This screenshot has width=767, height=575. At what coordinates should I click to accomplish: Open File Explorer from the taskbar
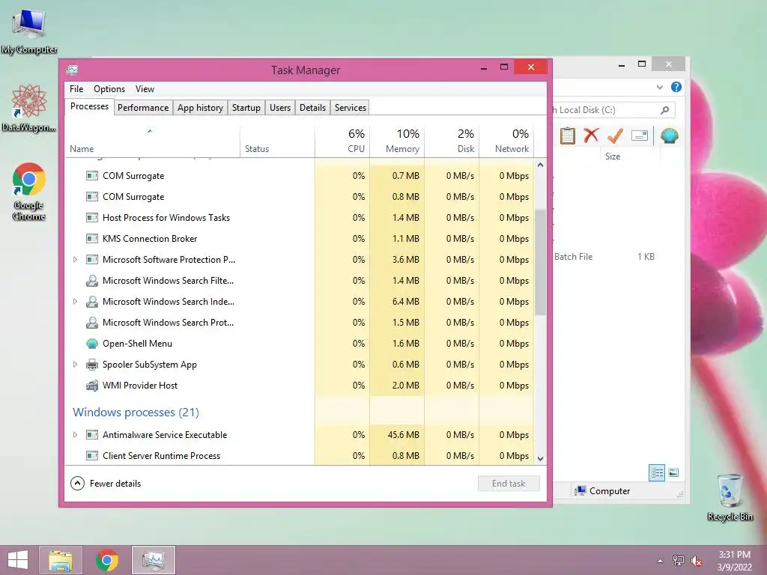point(61,560)
